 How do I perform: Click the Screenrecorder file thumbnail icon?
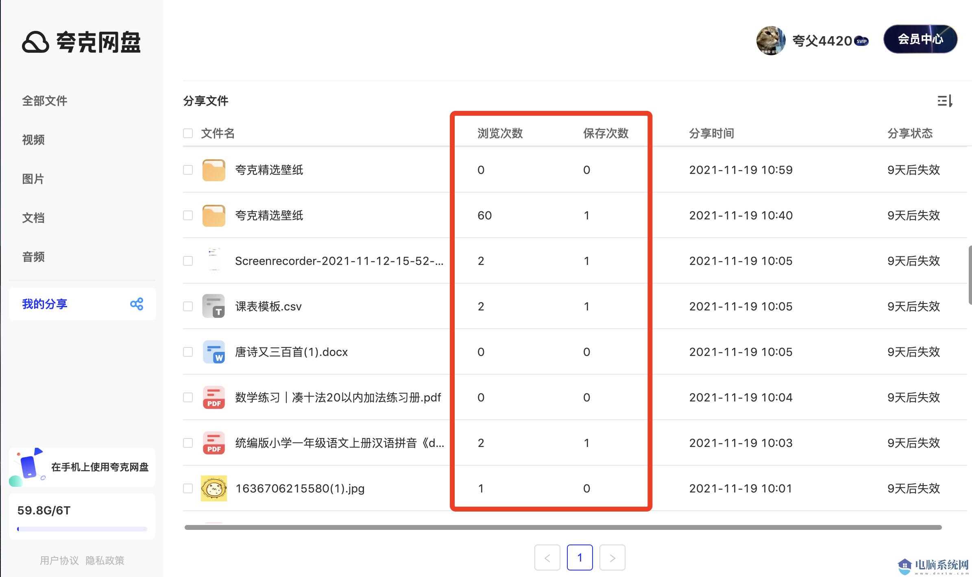(x=214, y=261)
